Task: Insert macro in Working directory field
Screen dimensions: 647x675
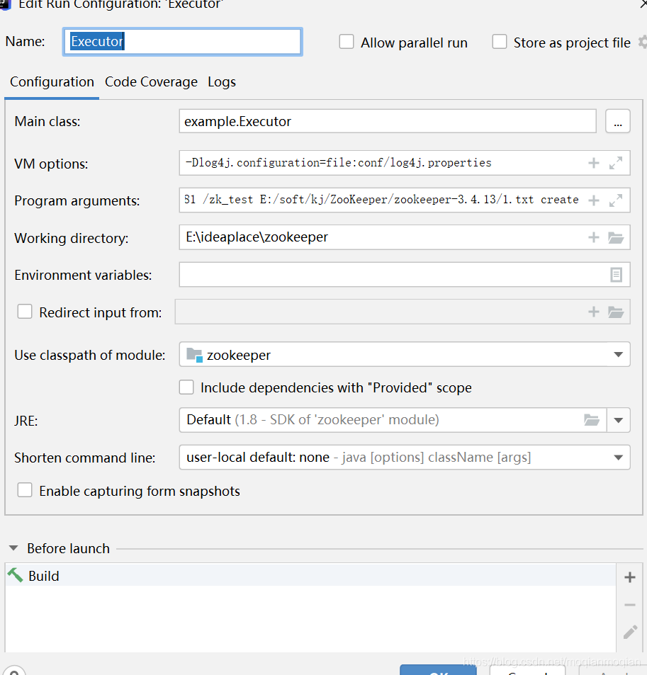Action: tap(594, 237)
